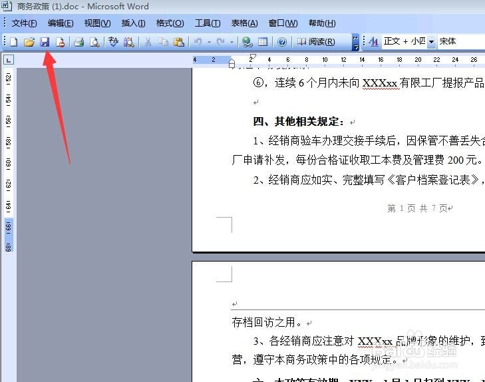
Task: Expand the Standard toolbar options arrow
Action: [x=356, y=43]
